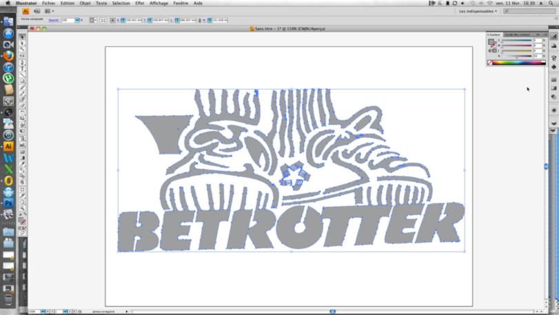Open the Spotlight search icon
Image resolution: width=559 pixels, height=315 pixels.
coord(551,3)
